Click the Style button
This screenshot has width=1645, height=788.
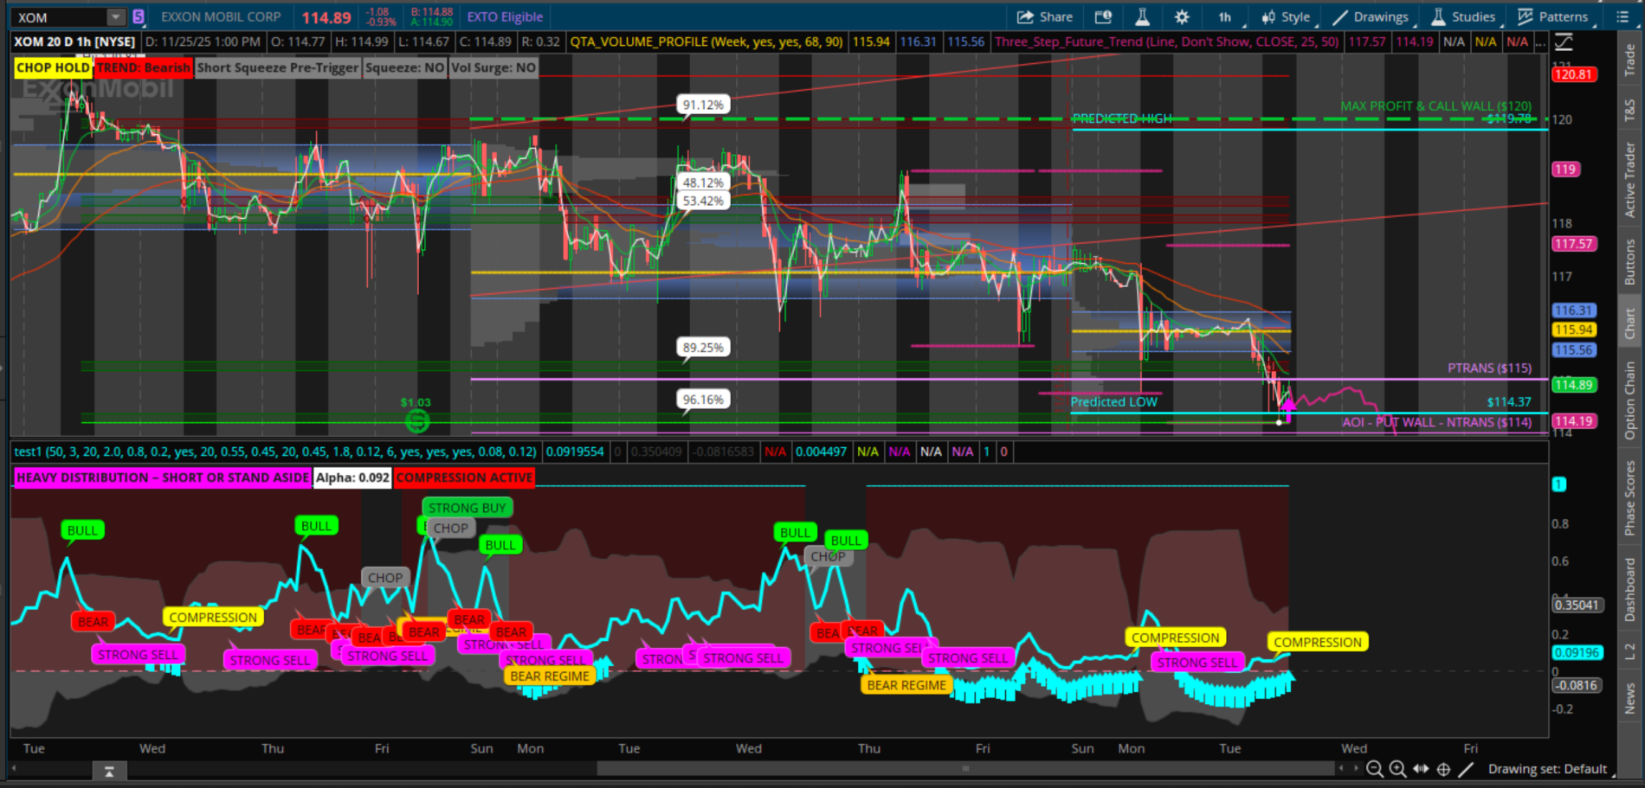point(1287,16)
